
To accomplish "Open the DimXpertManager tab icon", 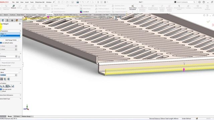I will (12, 20).
